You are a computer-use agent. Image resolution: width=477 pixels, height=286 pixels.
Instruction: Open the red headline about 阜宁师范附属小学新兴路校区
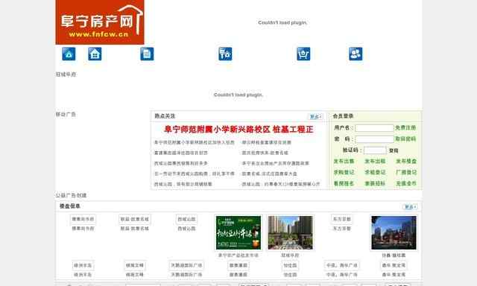[238, 130]
